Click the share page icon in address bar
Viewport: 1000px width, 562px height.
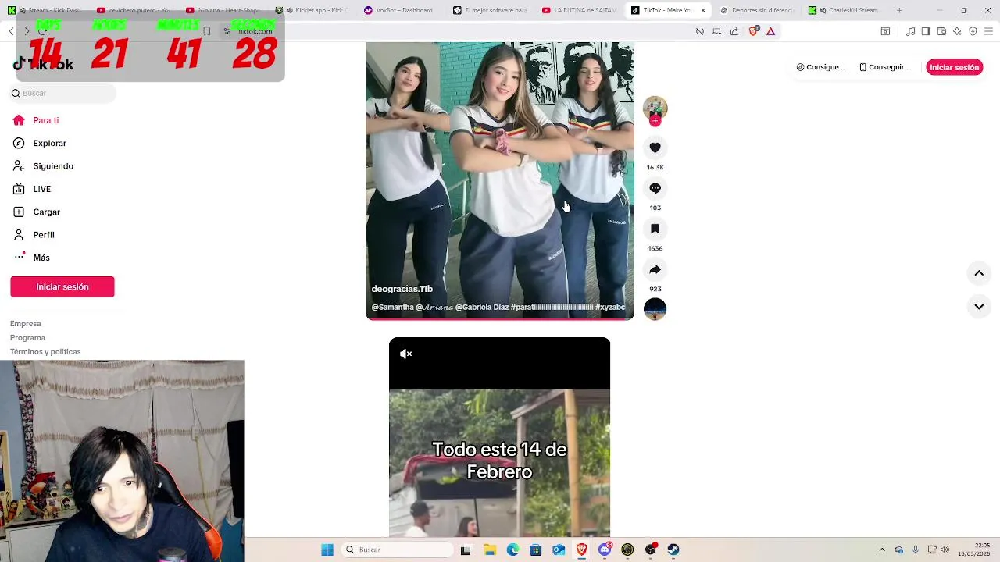734,31
